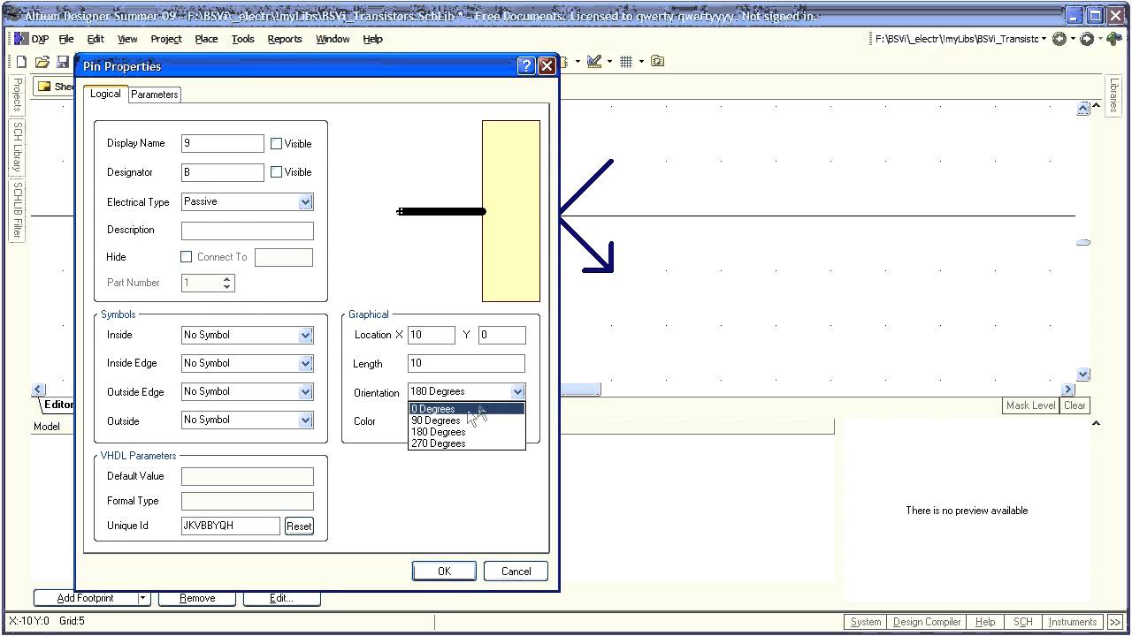Viewport: 1132px width, 636px height.
Task: Open the Inside Edge symbol dropdown
Action: point(305,363)
